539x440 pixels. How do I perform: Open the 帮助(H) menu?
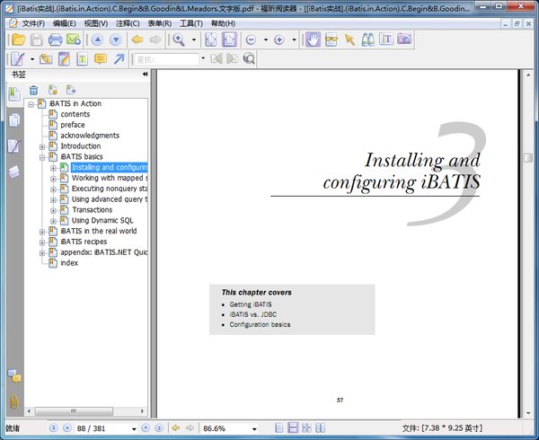(223, 23)
